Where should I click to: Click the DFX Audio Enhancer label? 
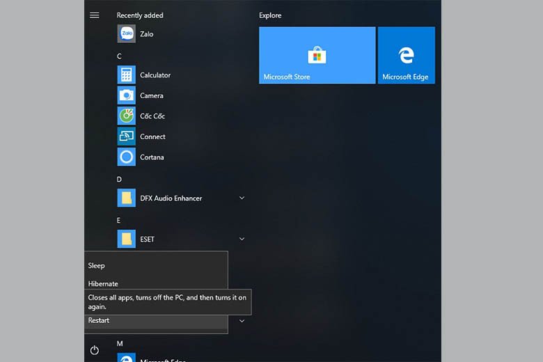171,198
